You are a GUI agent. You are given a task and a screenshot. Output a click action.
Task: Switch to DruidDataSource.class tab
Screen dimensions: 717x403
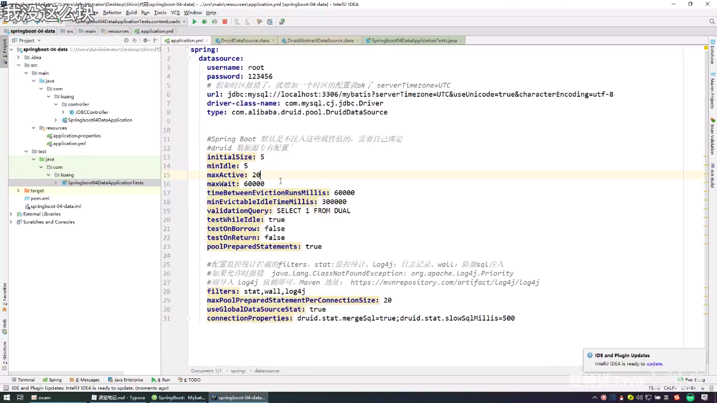click(x=245, y=40)
